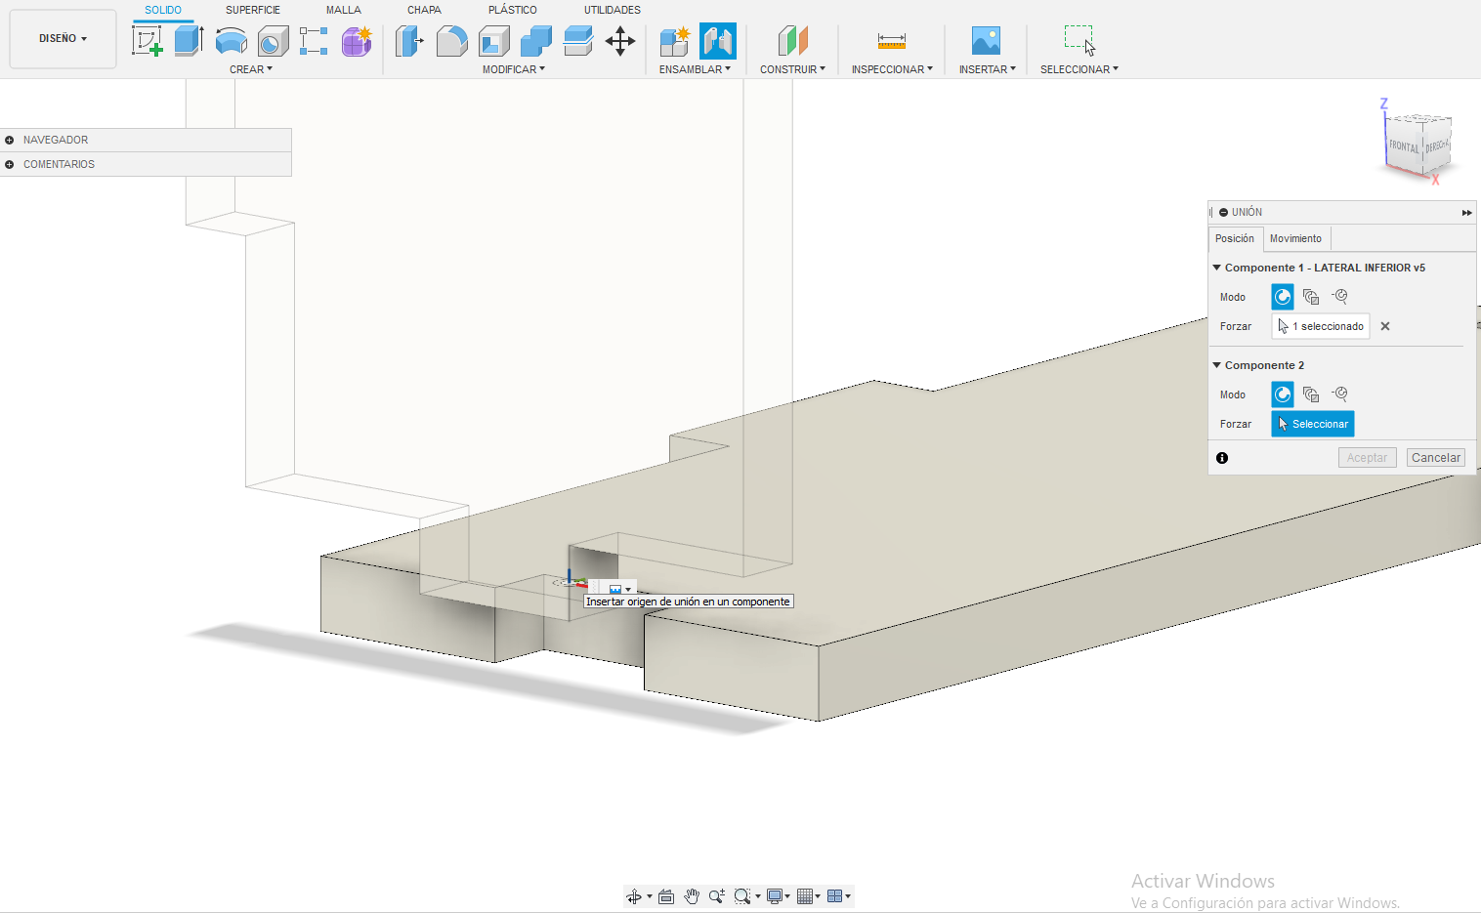1481x913 pixels.
Task: Collapse the UNIÓN dialog with minus icon
Action: coord(1223,212)
